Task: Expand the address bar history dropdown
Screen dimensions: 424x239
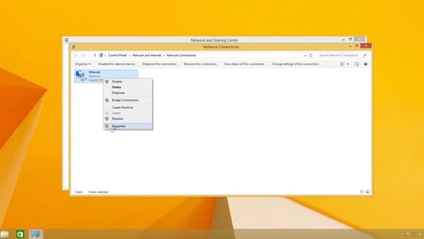Action: point(305,56)
